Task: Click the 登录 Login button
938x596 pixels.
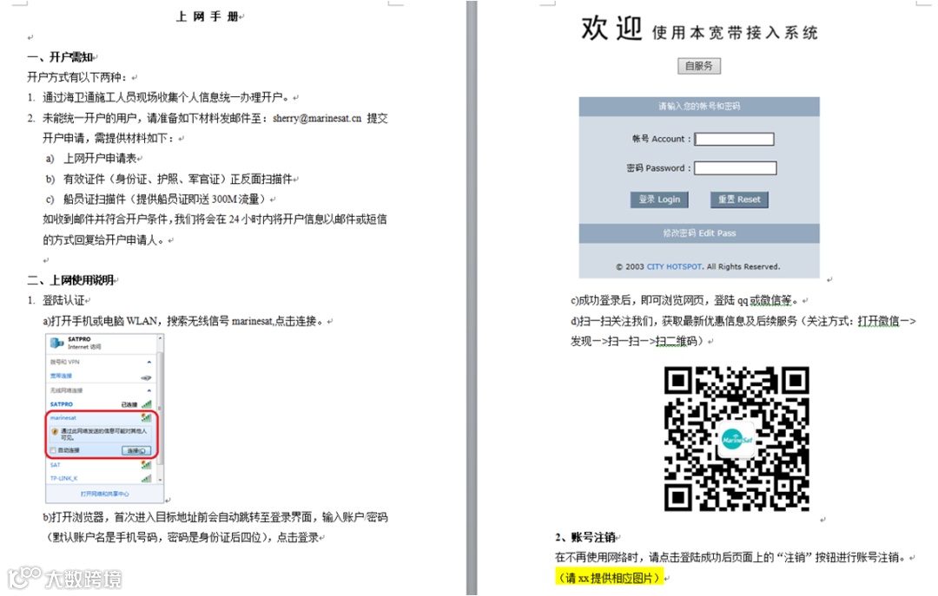Action: pyautogui.click(x=659, y=199)
